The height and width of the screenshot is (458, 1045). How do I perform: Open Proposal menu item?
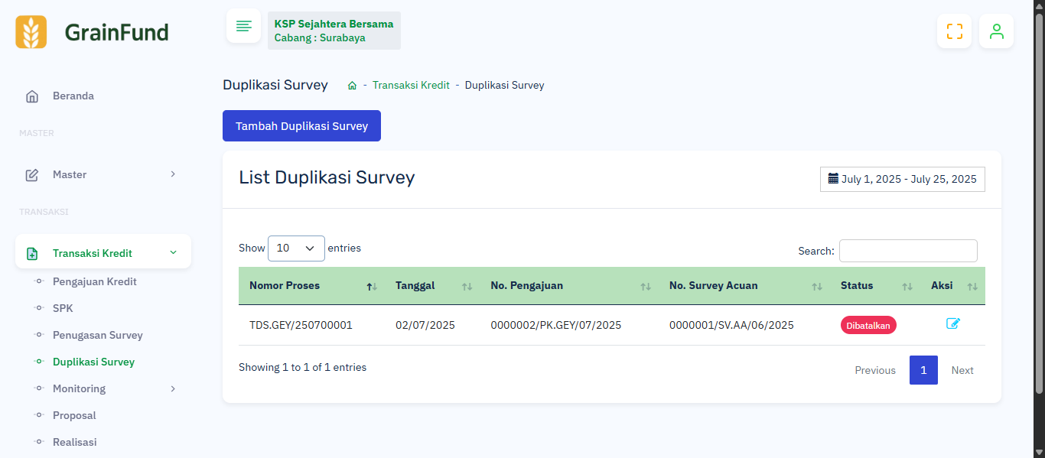click(74, 415)
